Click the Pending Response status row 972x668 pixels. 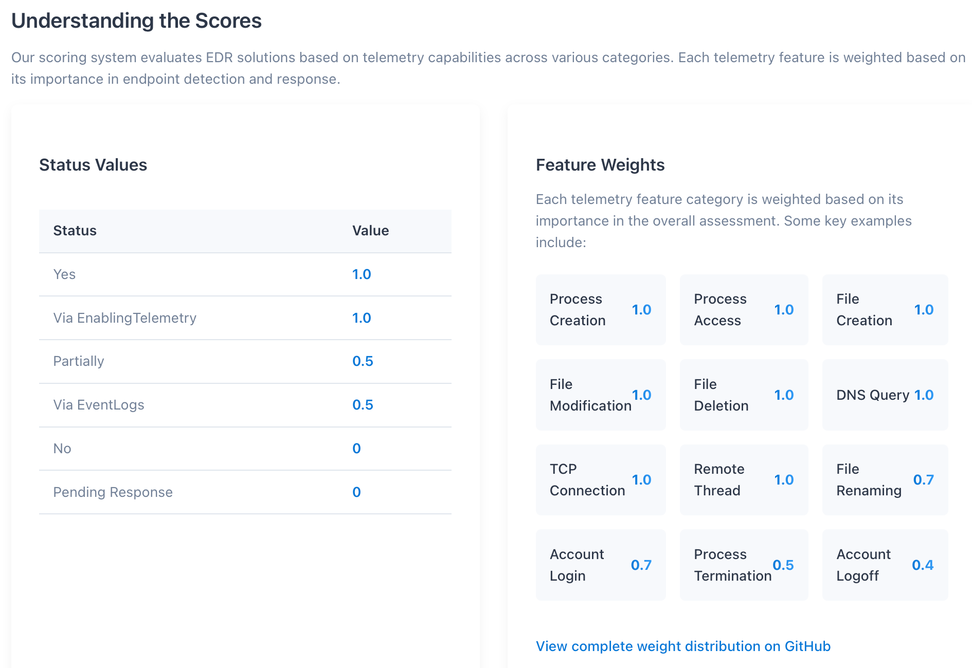point(245,492)
